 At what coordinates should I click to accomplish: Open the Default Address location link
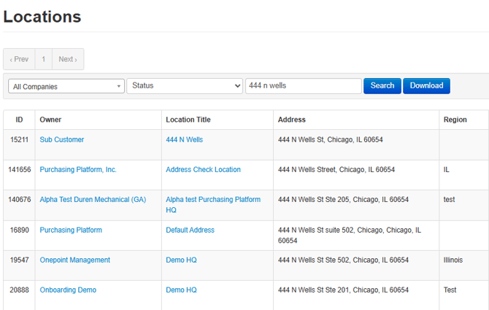click(x=190, y=230)
